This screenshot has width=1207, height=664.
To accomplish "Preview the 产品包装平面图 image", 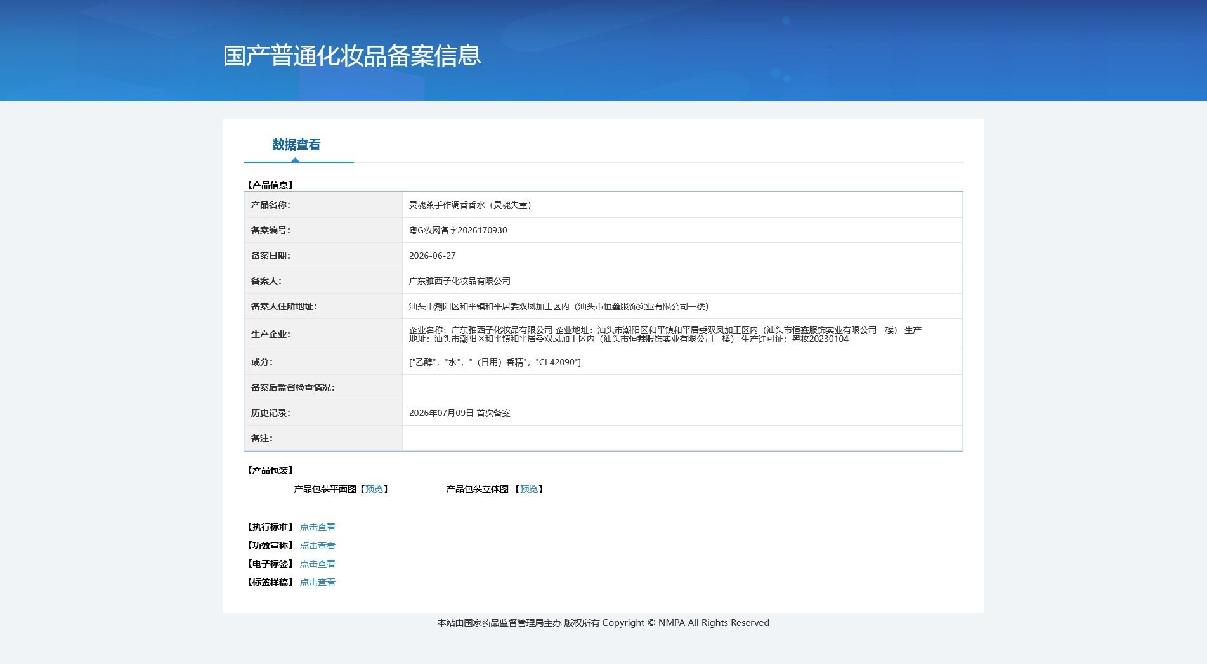I will coord(374,489).
